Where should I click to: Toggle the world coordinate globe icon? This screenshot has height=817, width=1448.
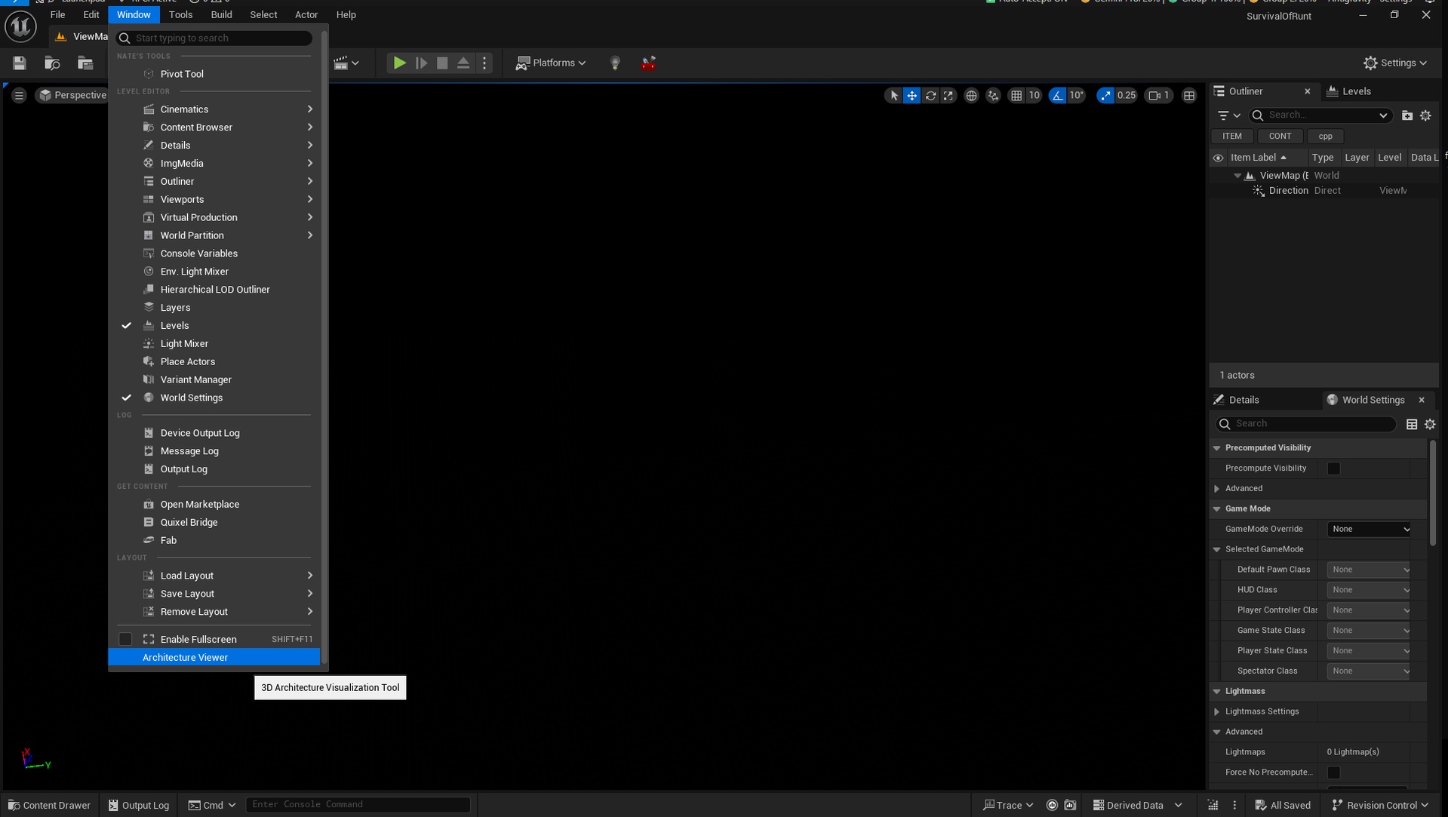tap(971, 96)
